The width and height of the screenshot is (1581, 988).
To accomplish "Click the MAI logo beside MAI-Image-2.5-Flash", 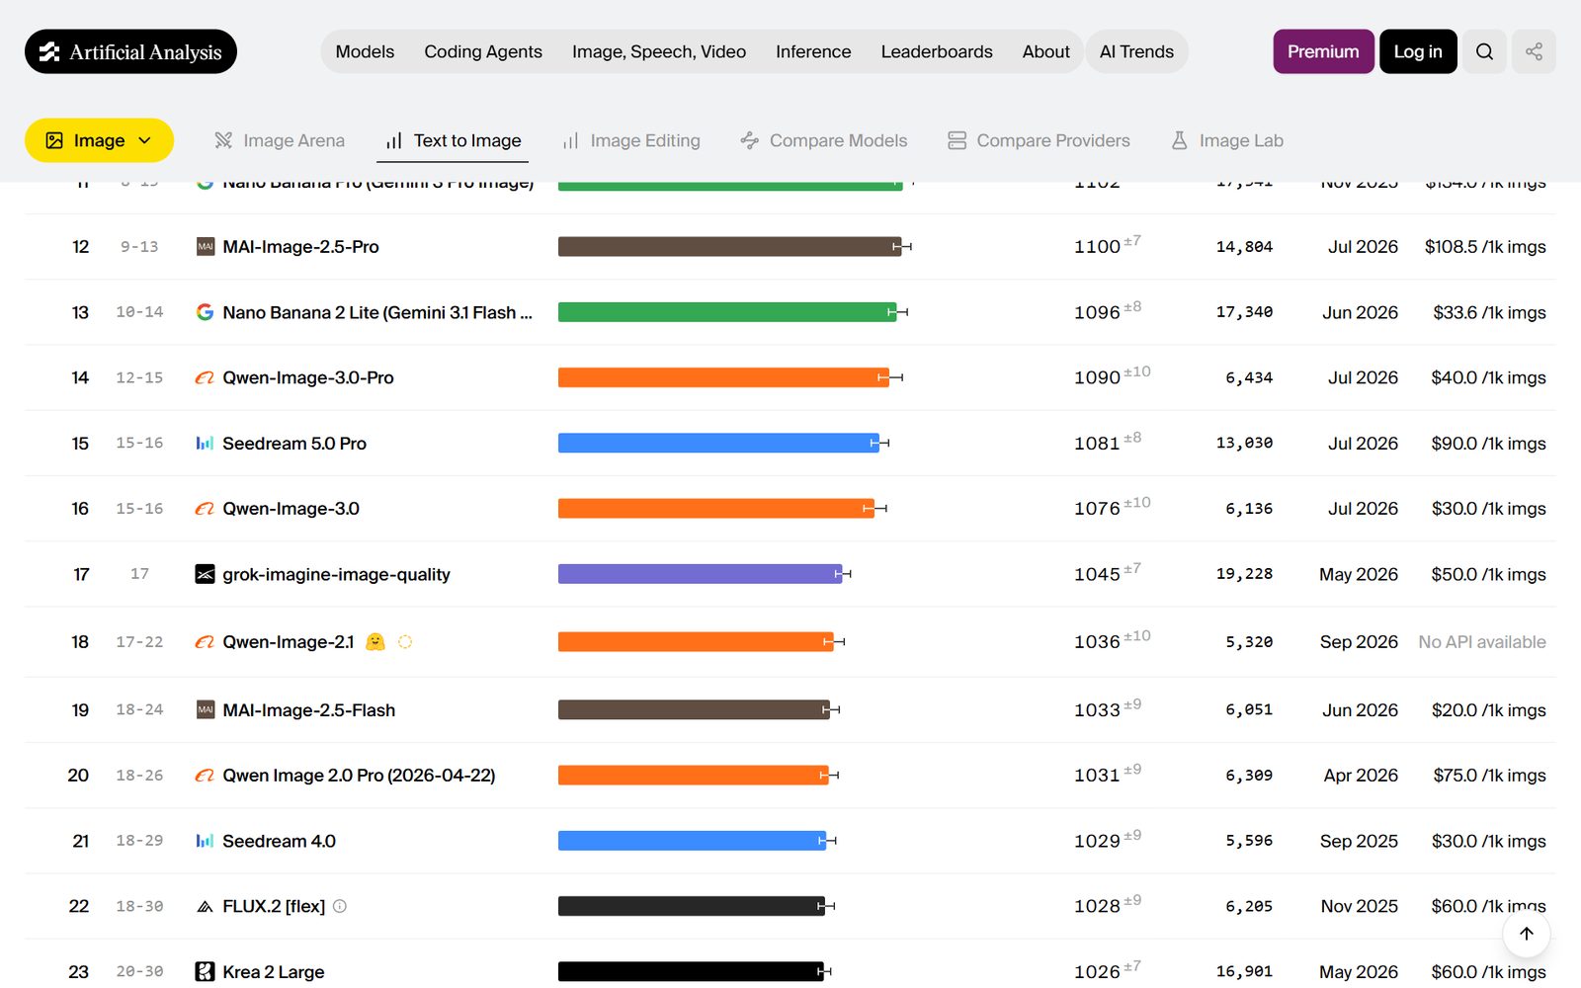I will pos(205,710).
